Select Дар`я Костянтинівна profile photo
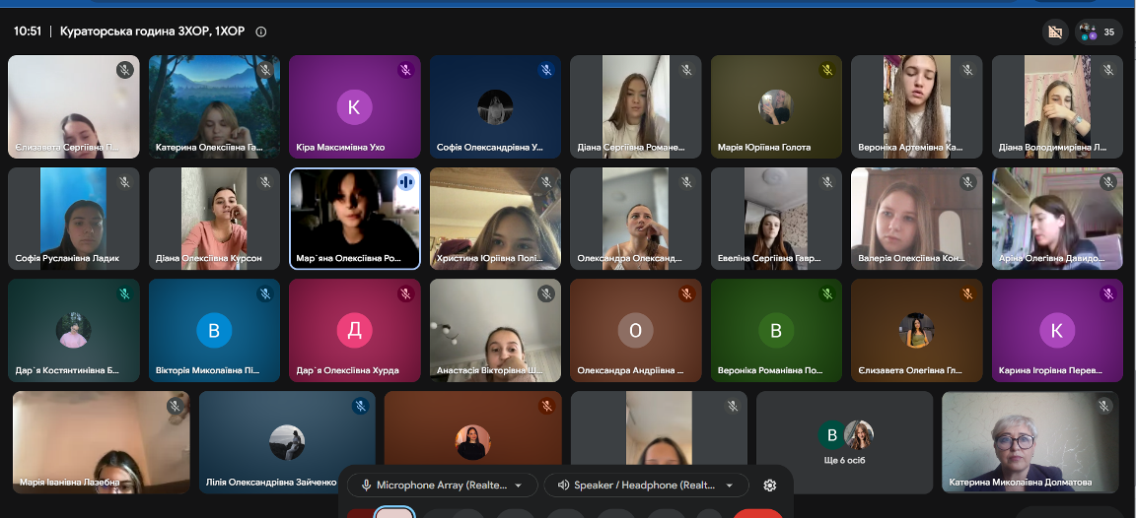Screen dimensions: 1136x518 (74, 331)
